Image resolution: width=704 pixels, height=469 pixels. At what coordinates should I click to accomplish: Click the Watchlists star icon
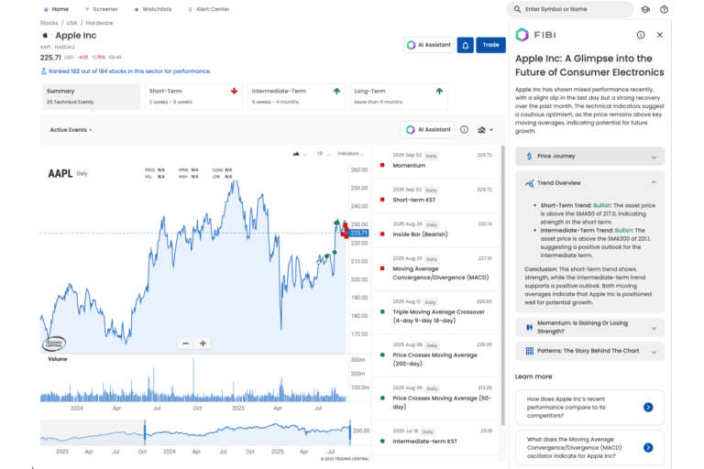(x=137, y=9)
